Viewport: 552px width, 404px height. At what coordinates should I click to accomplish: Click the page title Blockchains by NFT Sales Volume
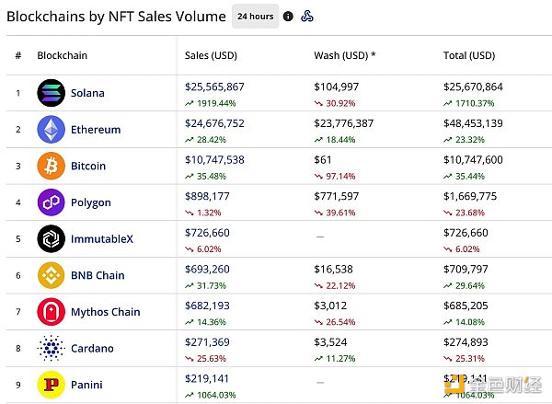tap(116, 17)
